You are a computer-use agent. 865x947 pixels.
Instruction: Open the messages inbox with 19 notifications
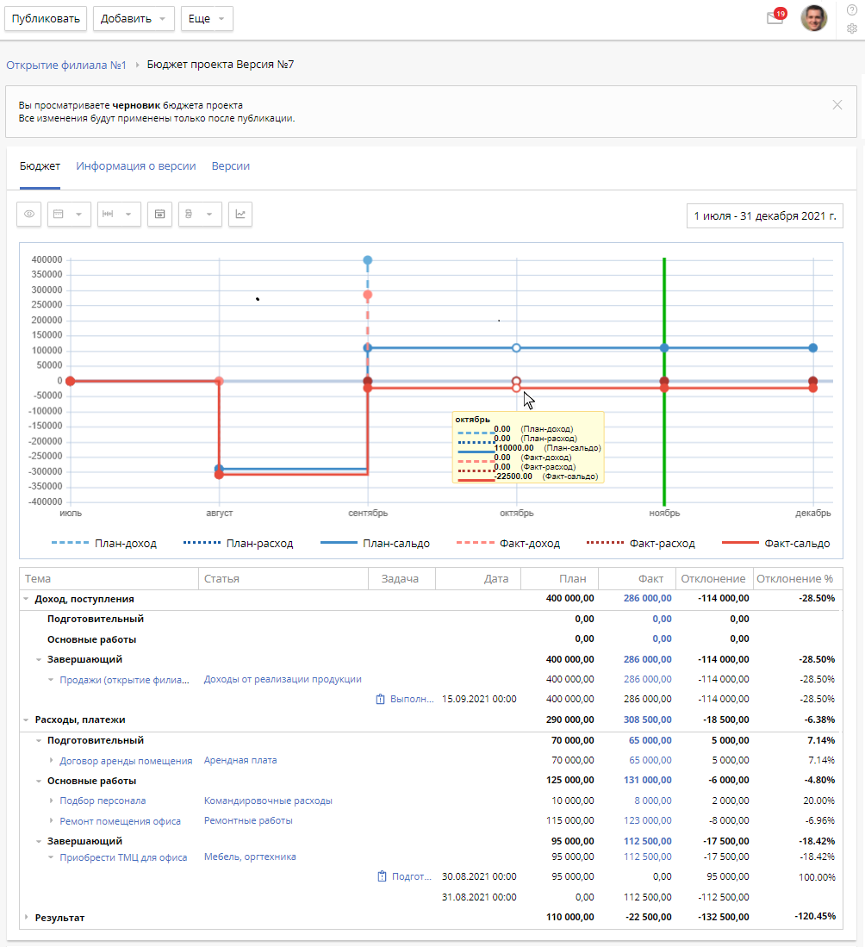(x=775, y=18)
